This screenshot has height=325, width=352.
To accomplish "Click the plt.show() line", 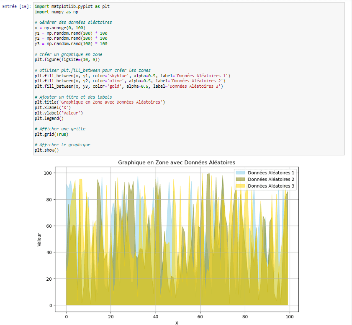I will [46, 150].
